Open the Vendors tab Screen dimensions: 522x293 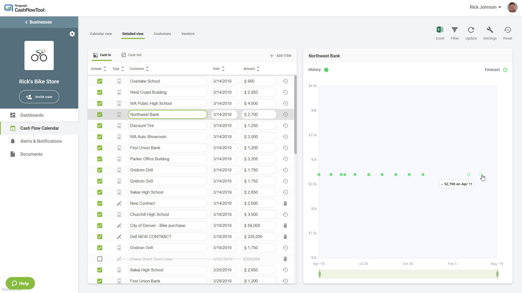[x=188, y=34]
